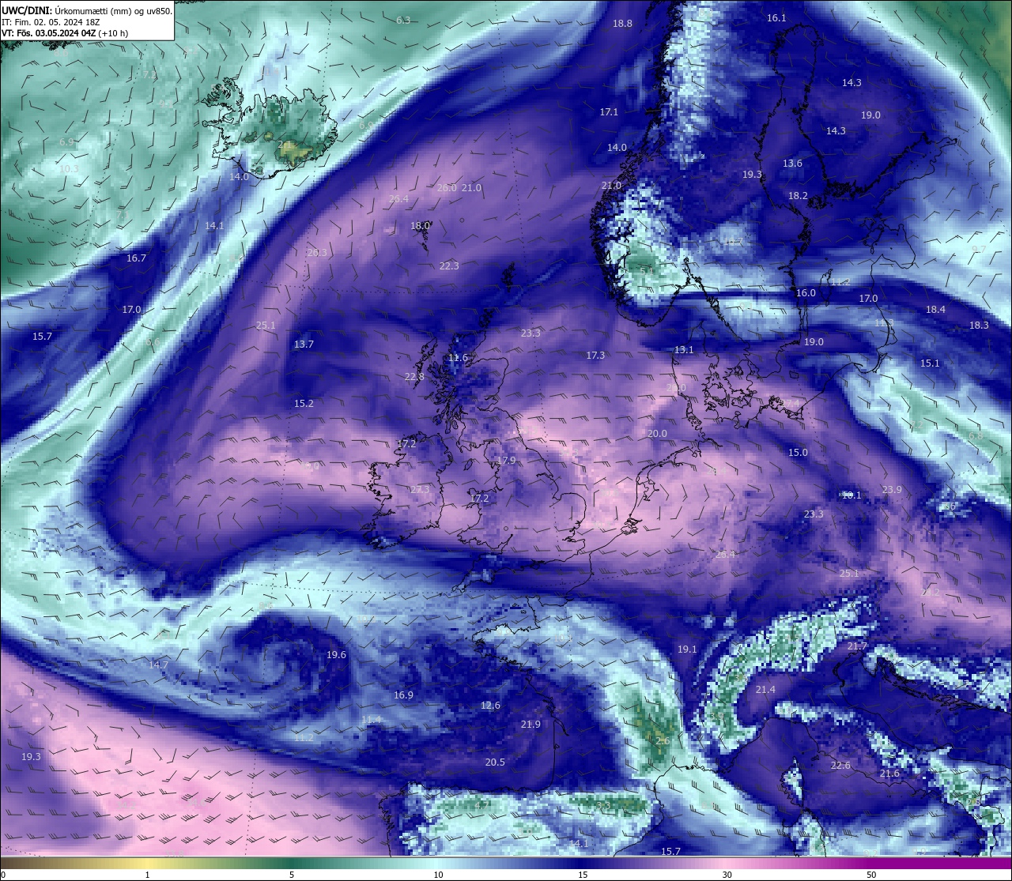Click the color scale label '30'

click(x=727, y=875)
